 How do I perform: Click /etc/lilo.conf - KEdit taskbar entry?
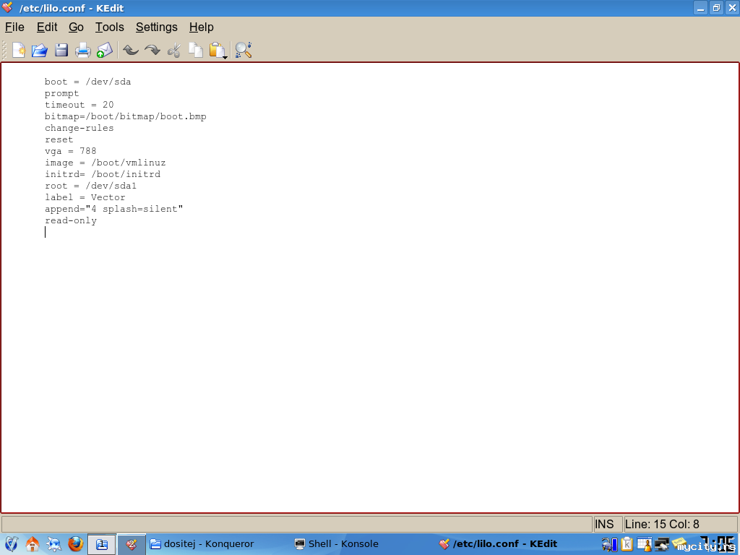(498, 544)
